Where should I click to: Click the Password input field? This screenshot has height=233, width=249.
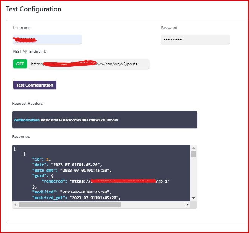(x=195, y=39)
